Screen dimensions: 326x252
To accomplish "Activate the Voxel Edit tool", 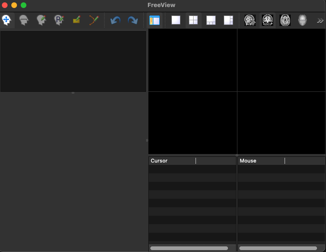I will click(41, 20).
